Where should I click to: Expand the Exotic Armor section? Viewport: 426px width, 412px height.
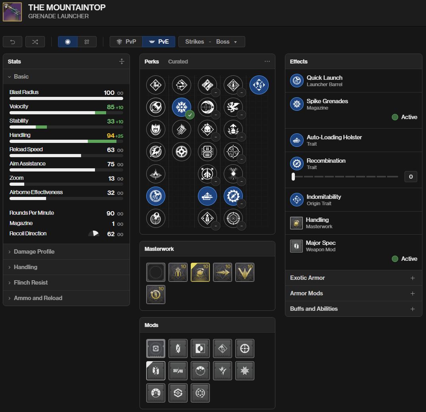353,278
